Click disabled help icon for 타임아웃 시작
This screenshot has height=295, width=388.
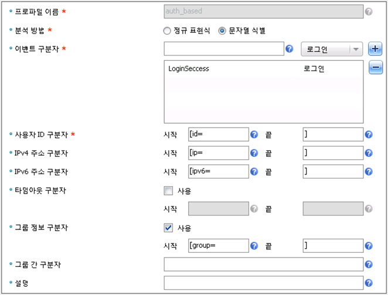pyautogui.click(x=254, y=209)
